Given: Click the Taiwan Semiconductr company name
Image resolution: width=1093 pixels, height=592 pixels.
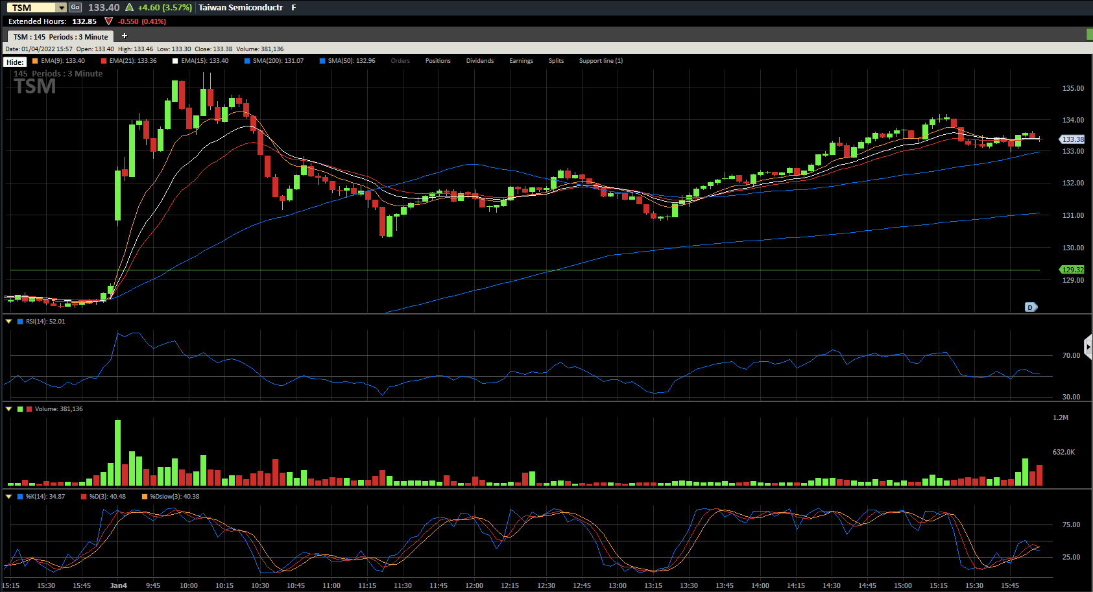Looking at the screenshot, I should tap(241, 8).
